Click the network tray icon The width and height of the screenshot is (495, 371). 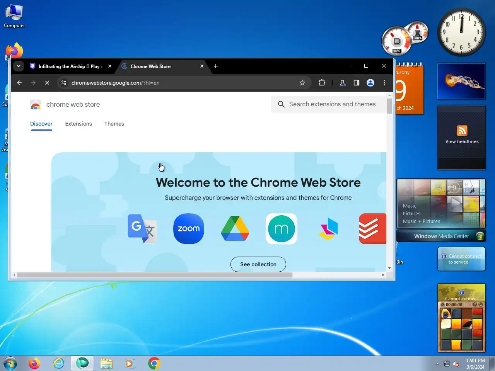click(x=447, y=364)
